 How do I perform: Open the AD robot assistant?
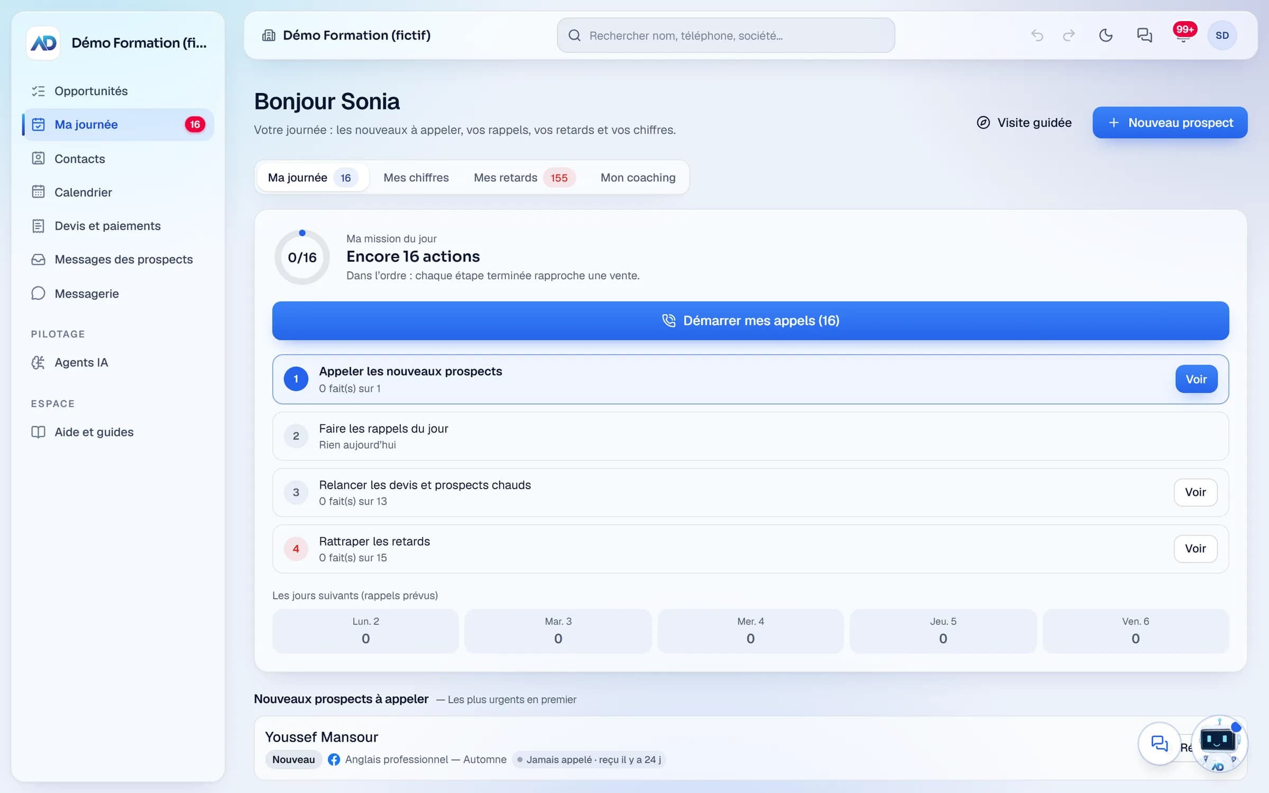1219,743
